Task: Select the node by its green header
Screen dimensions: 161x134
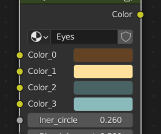Action: click(x=80, y=2)
